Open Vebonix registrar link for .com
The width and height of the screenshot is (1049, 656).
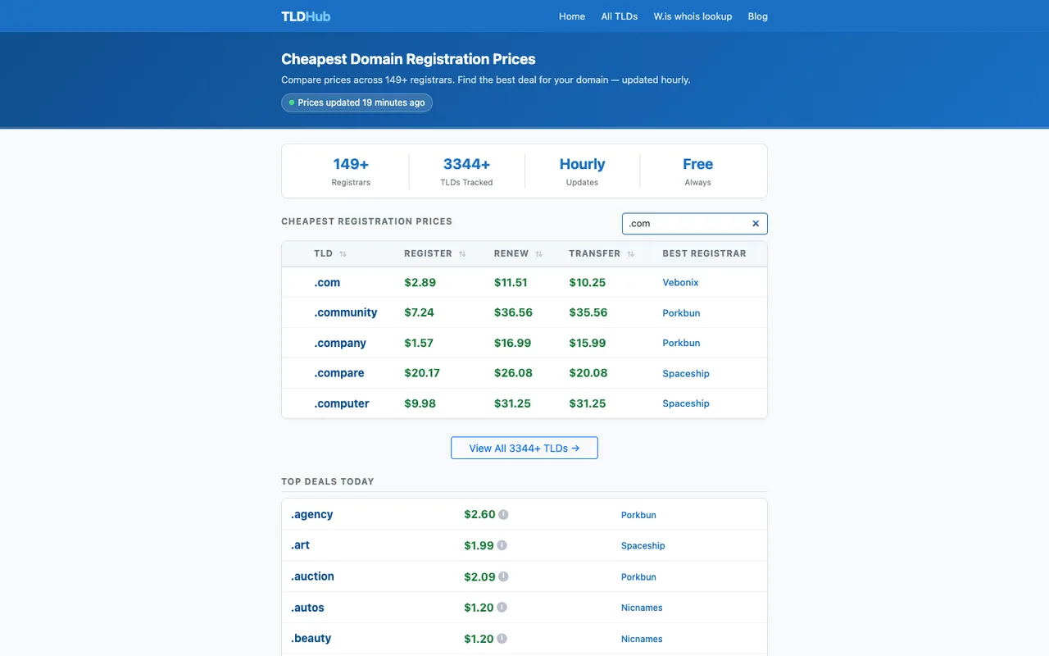pyautogui.click(x=680, y=283)
